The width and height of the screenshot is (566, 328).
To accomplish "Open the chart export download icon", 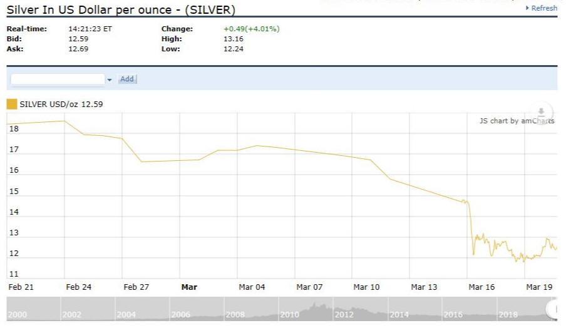I will click(x=541, y=112).
